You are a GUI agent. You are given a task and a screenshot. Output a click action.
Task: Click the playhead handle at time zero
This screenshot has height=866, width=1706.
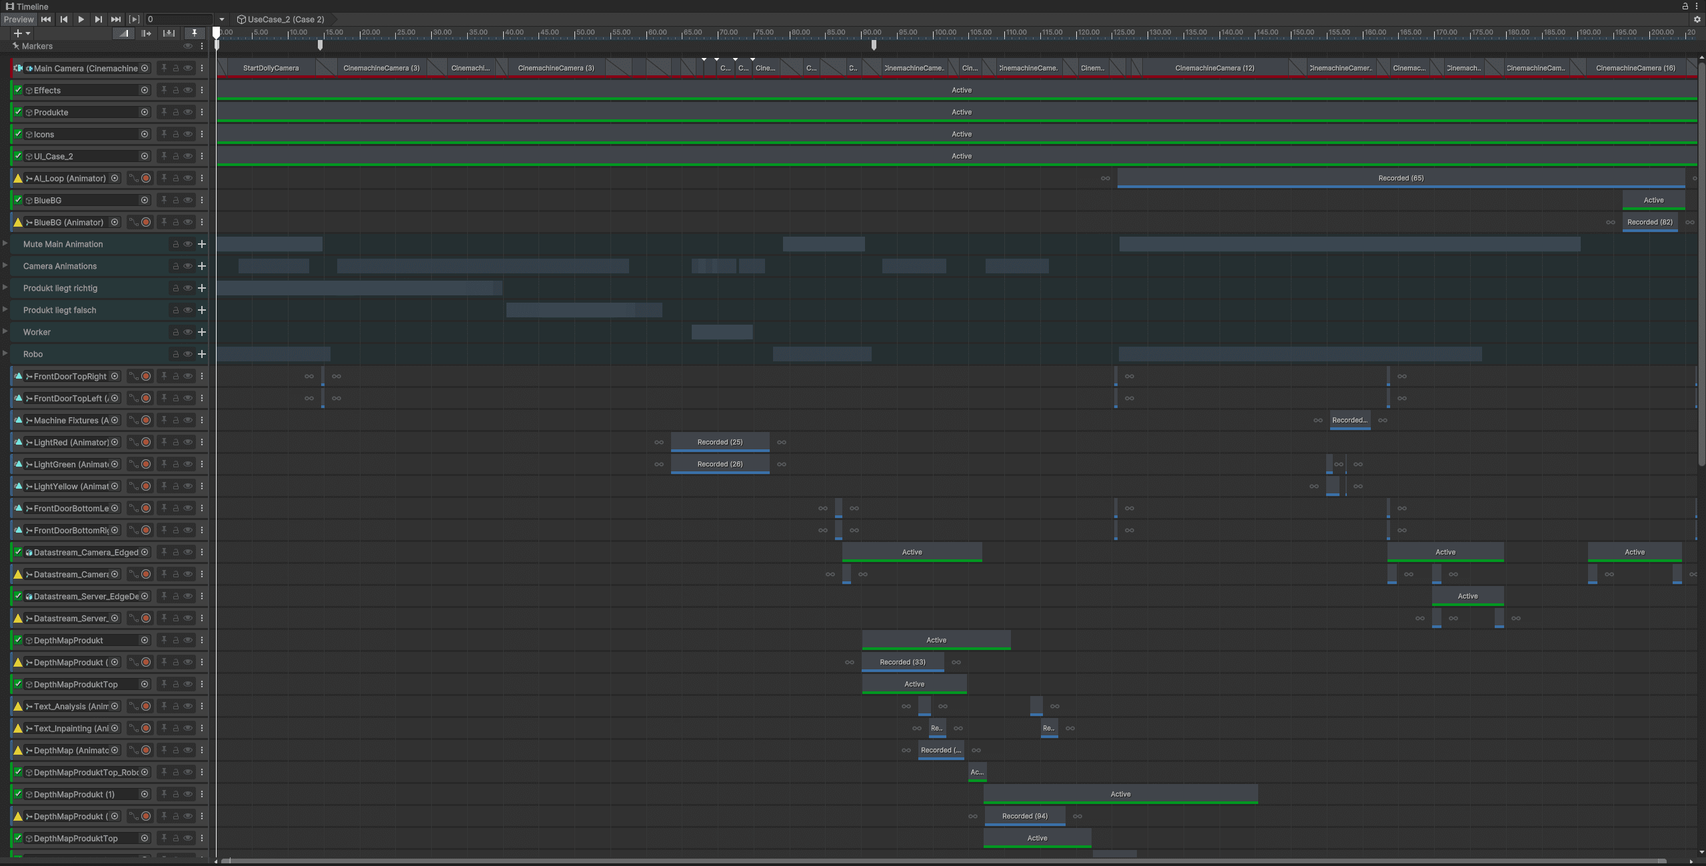(x=216, y=32)
